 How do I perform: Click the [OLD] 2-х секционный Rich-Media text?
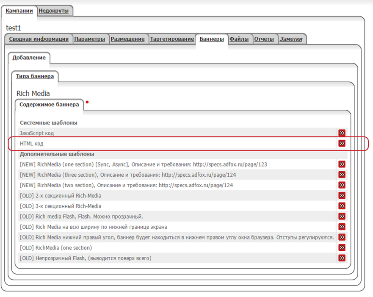[x=61, y=196]
